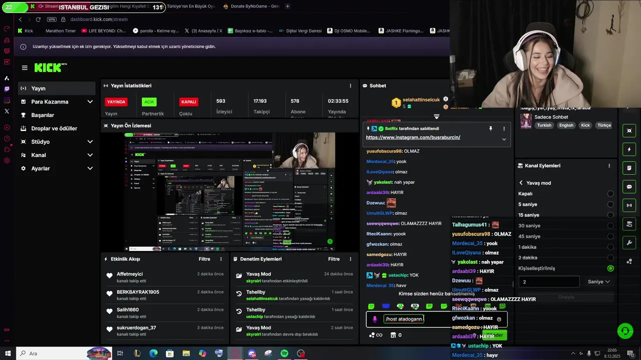Click the custom slow mode seconds field
This screenshot has width=641, height=360.
pyautogui.click(x=549, y=281)
